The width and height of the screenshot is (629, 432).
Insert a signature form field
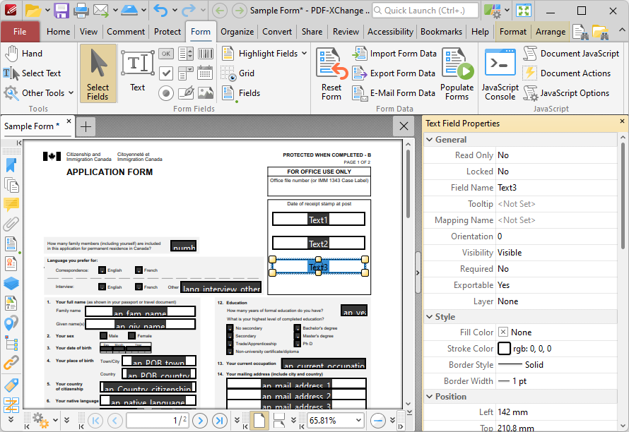[186, 93]
